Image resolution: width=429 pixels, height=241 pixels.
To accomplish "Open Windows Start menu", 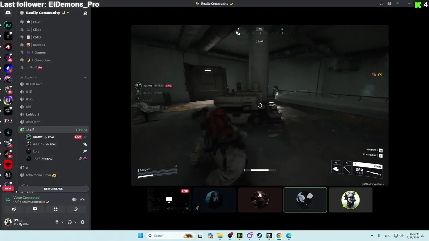I will point(140,236).
